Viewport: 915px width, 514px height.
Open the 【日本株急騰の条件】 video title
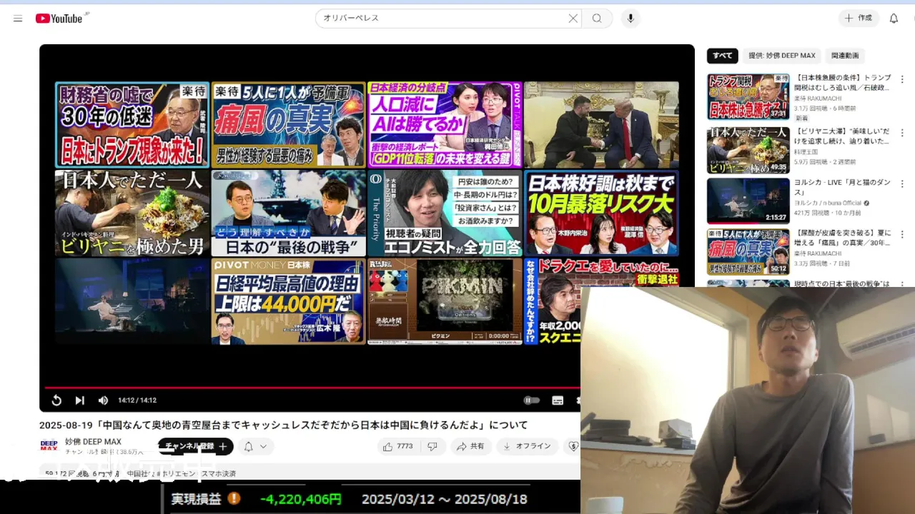pyautogui.click(x=843, y=82)
